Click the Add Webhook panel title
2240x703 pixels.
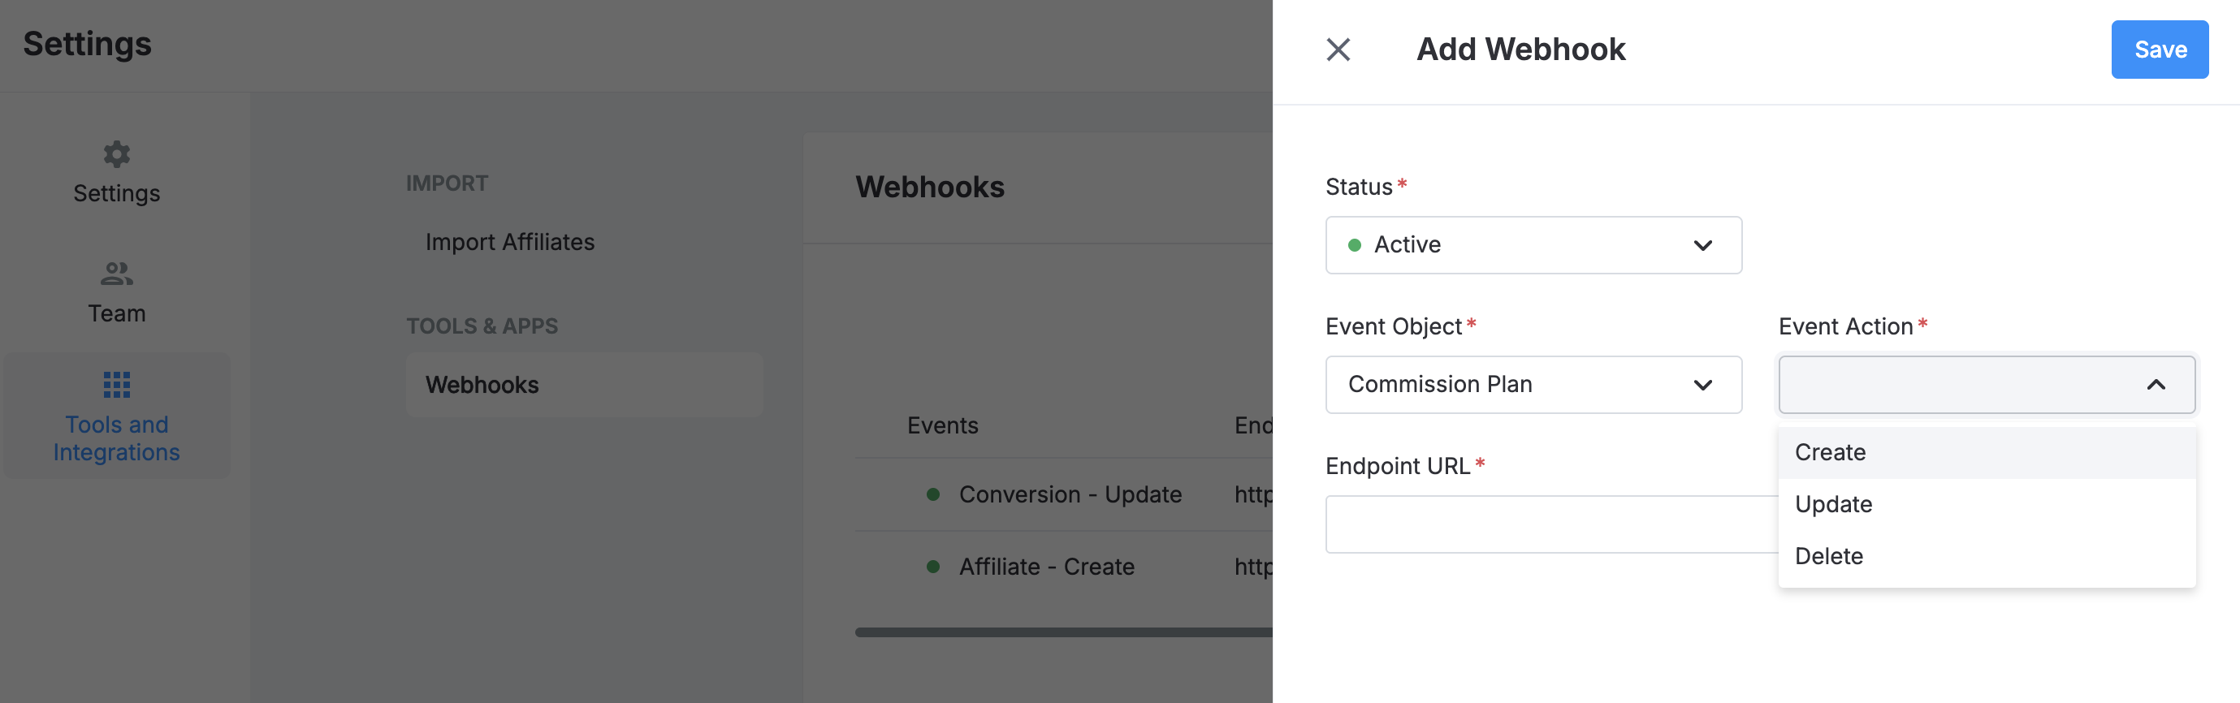point(1521,50)
